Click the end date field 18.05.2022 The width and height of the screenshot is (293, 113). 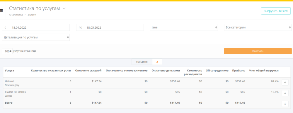click(114, 27)
